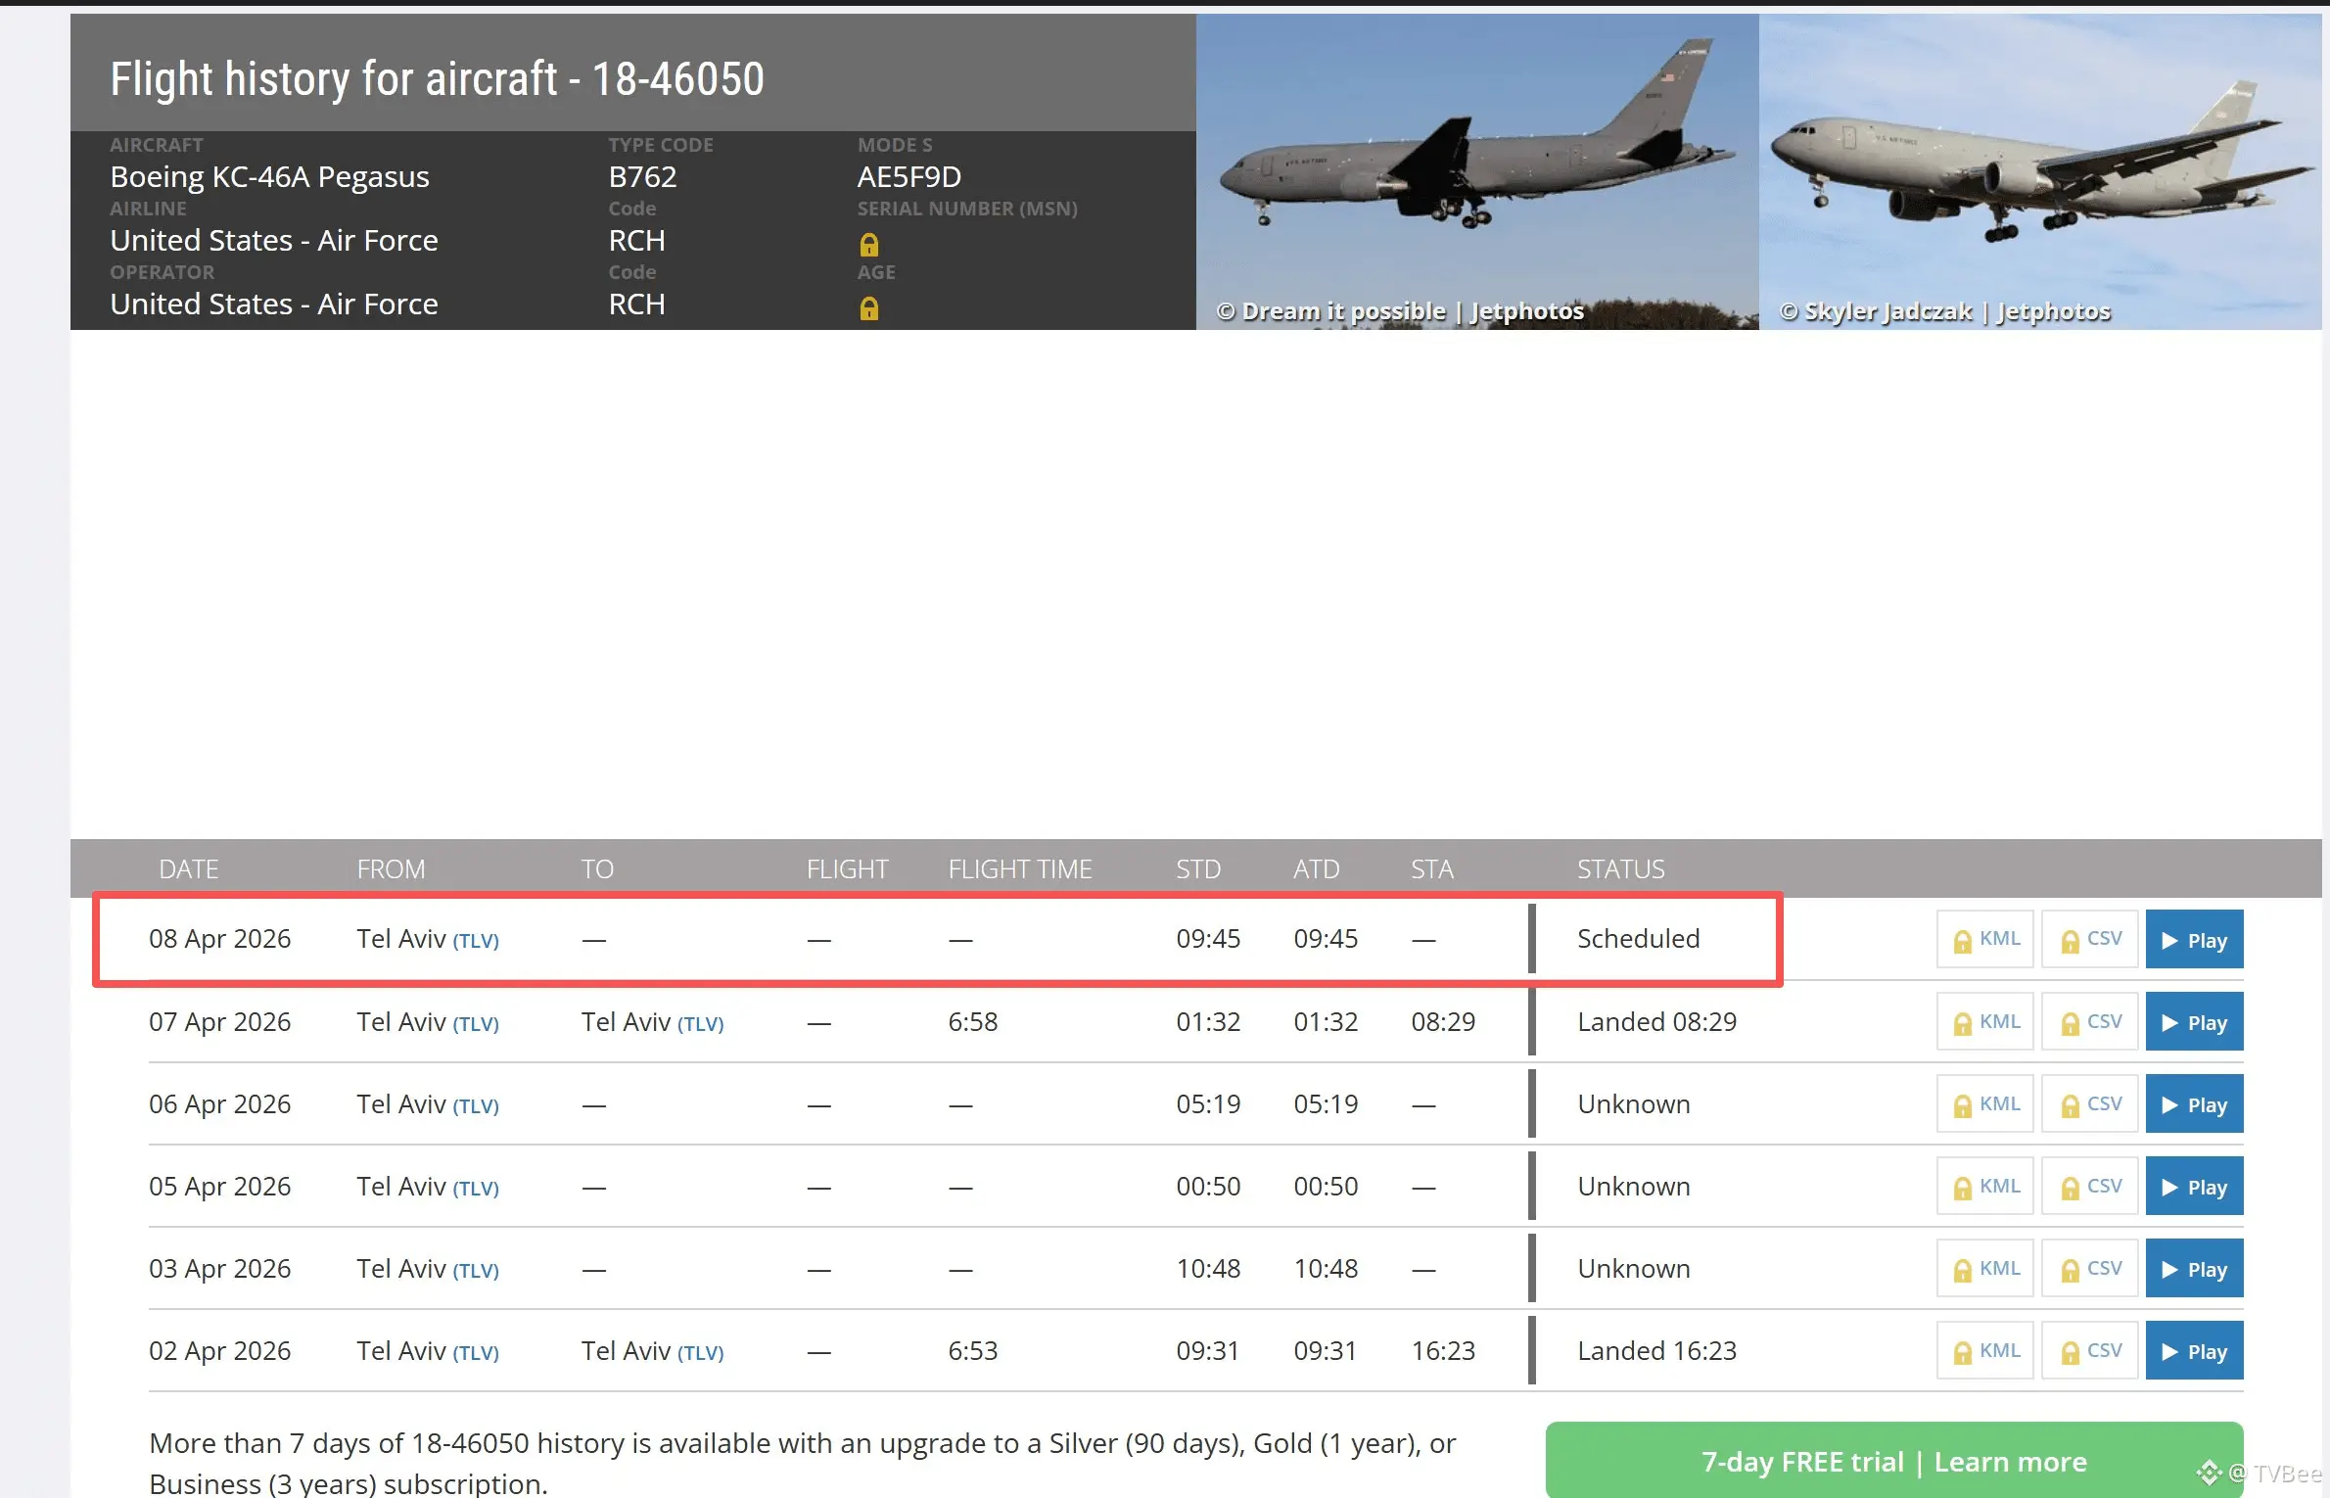The width and height of the screenshot is (2330, 1498).
Task: Click the DATE column header
Action: [x=188, y=869]
